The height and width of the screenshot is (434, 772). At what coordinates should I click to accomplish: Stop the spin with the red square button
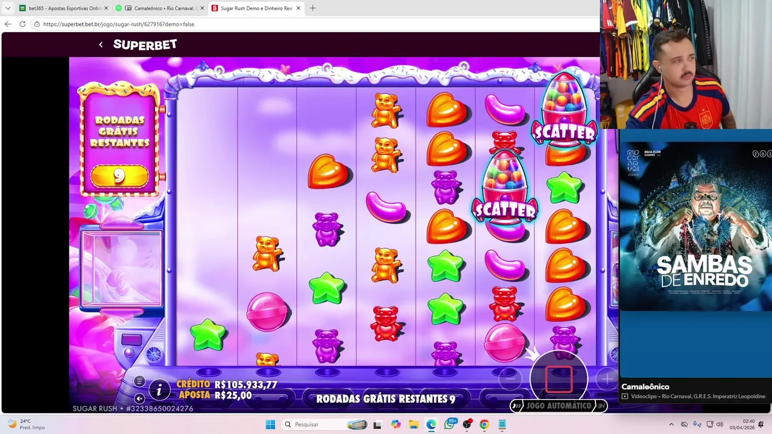coord(558,379)
